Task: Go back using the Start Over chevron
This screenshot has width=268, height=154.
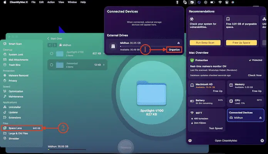Action: pos(49,38)
